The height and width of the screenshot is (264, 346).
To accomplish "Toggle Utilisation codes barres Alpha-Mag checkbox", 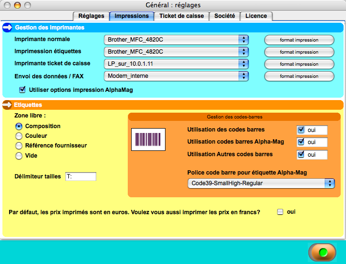I will 301,142.
